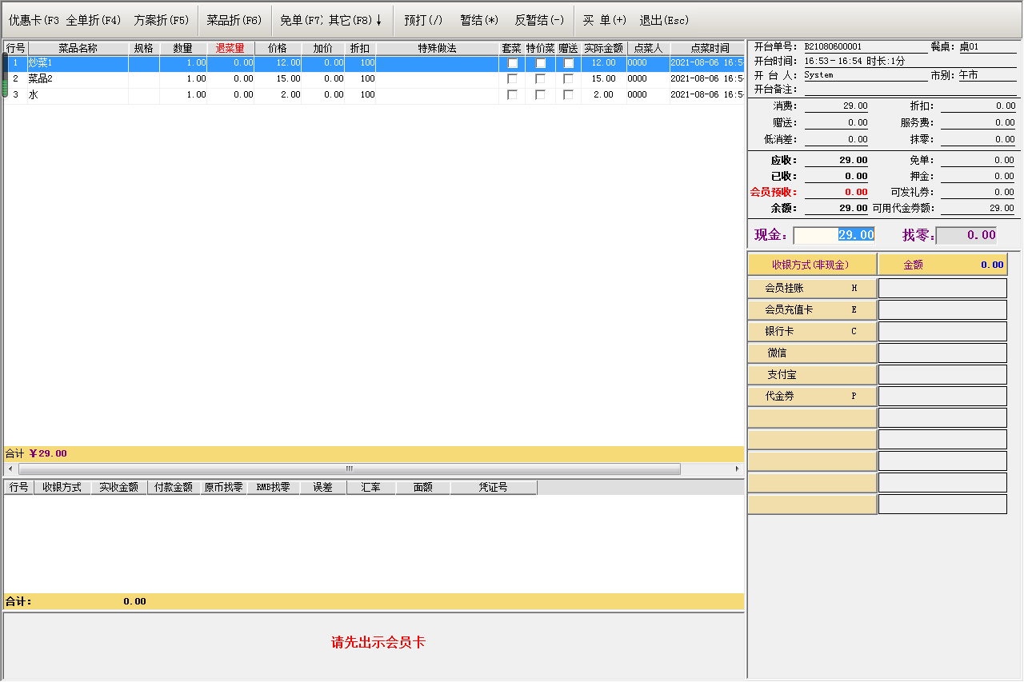
Task: Select 支付宝 payment method
Action: (812, 374)
